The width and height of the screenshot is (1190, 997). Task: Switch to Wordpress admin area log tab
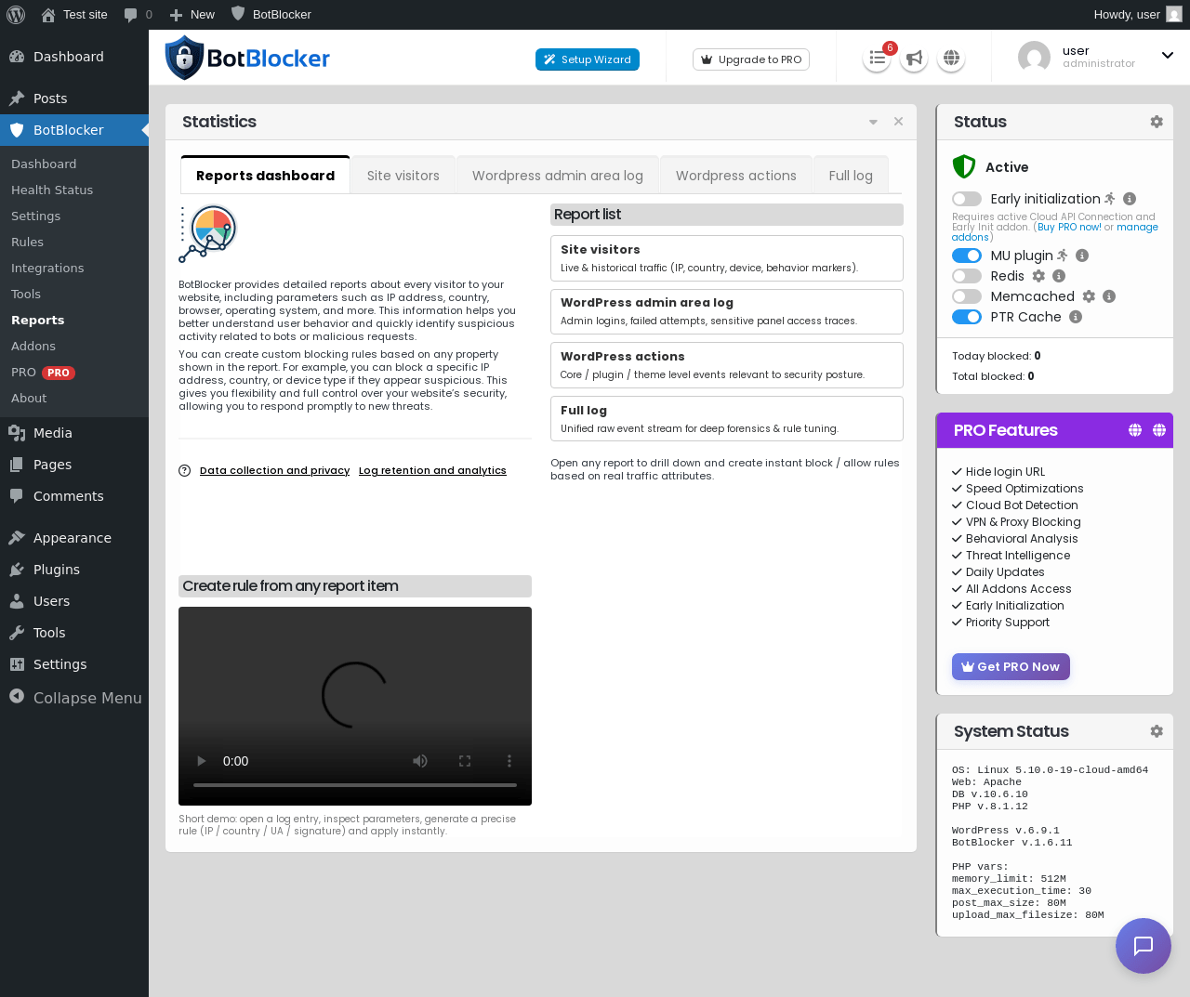click(x=558, y=176)
